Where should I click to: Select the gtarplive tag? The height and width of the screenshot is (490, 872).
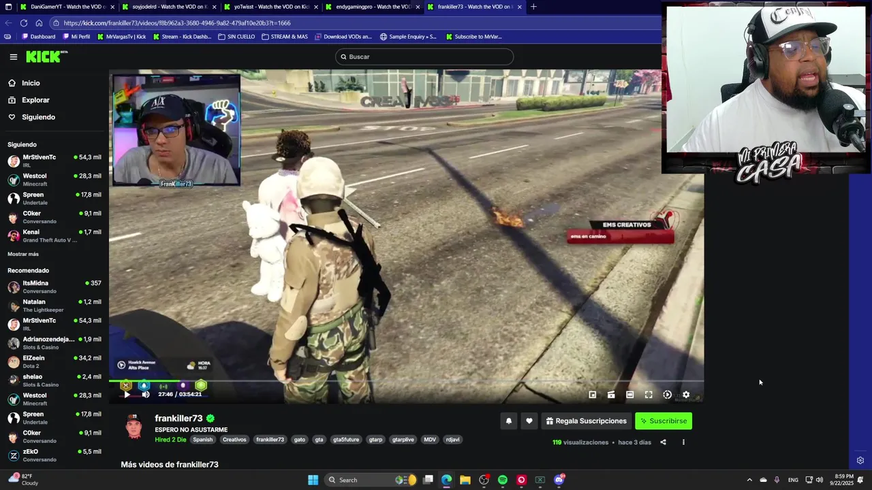pos(403,440)
